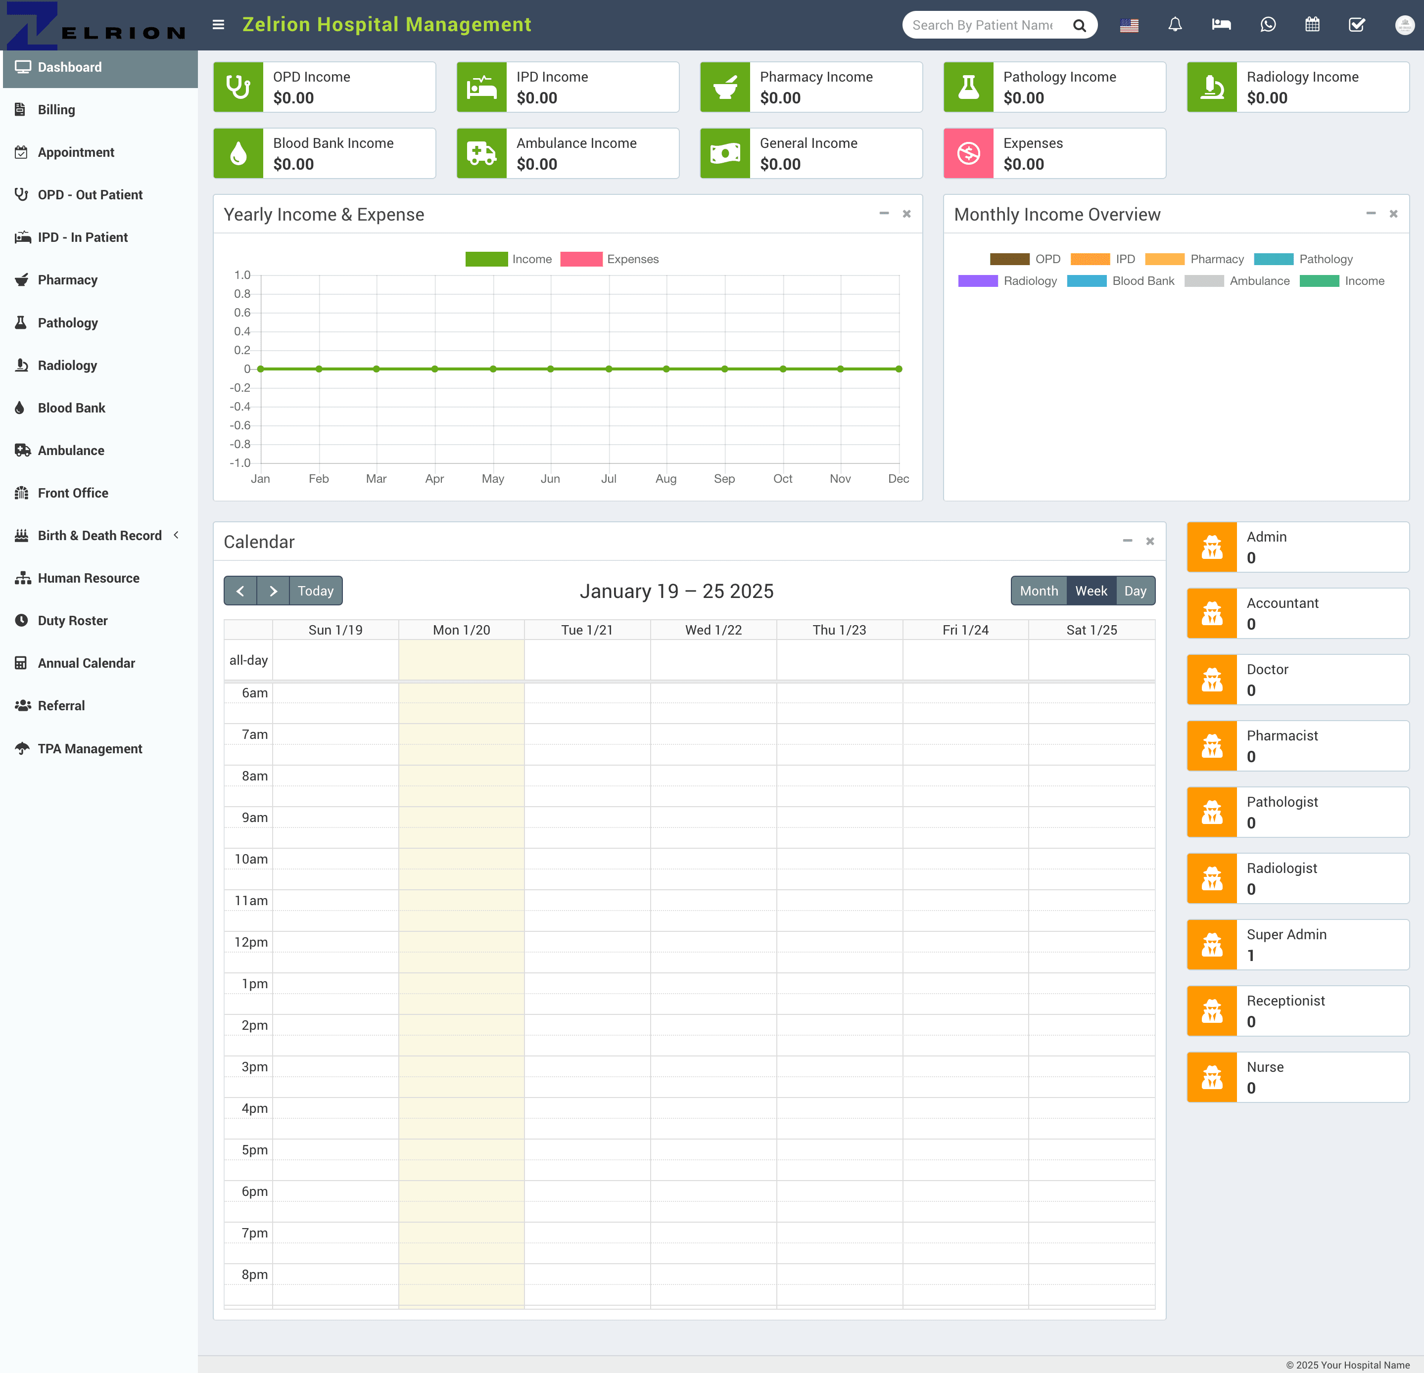Open the notifications bell icon

click(x=1175, y=25)
